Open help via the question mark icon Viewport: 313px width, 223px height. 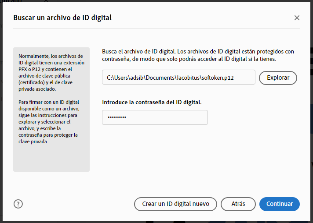coord(18,204)
